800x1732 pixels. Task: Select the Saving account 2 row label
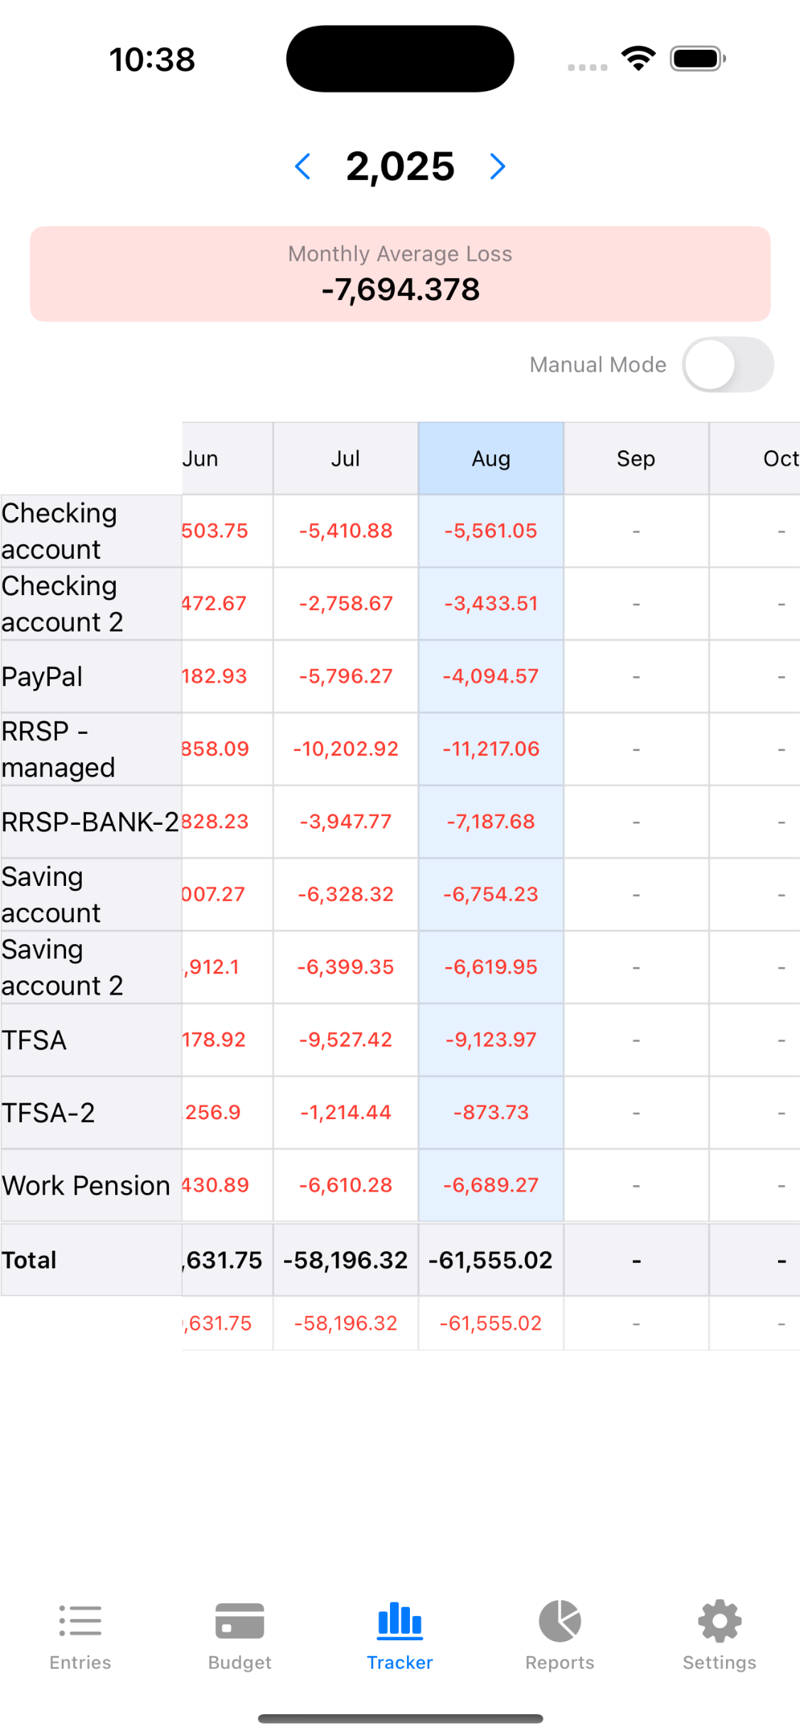click(63, 968)
